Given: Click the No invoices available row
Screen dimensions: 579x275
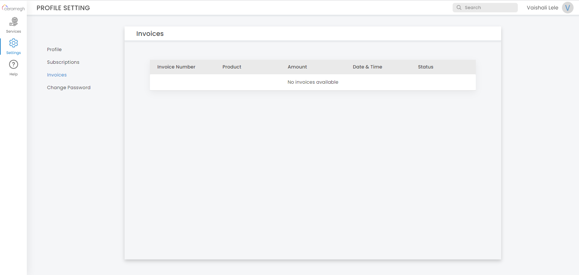Looking at the screenshot, I should coord(313,82).
